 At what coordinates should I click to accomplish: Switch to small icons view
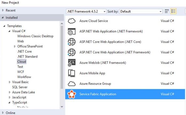coord(167,11)
